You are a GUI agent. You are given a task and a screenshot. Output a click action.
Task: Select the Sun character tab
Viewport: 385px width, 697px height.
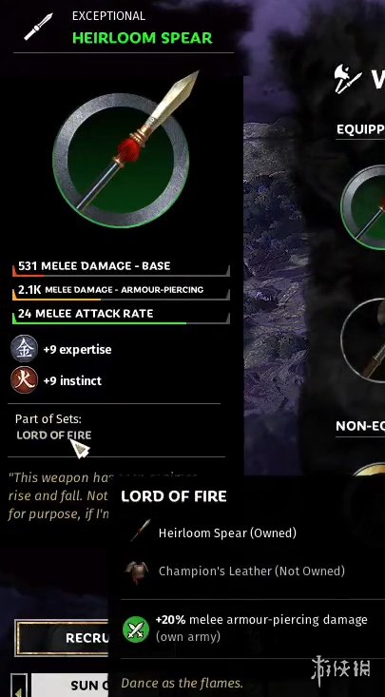70,686
